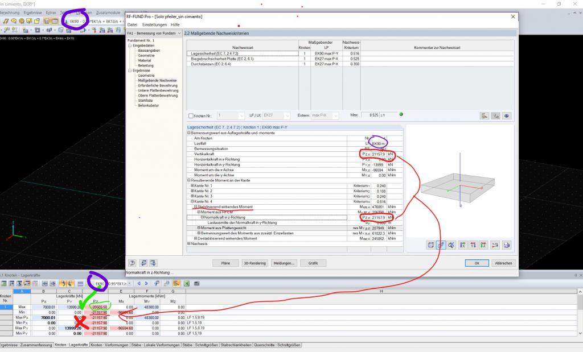Click the orange rotate icon in Lagerkräfte toolbar
The image size is (583, 352).
[x=63, y=283]
